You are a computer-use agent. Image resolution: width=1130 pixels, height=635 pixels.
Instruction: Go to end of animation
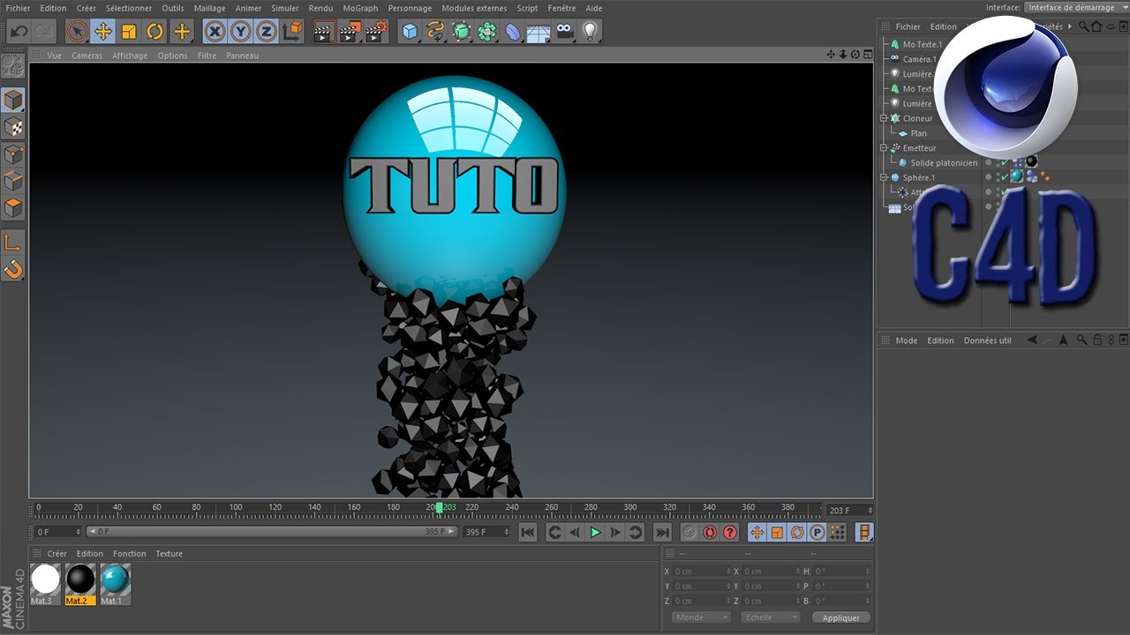pos(662,533)
